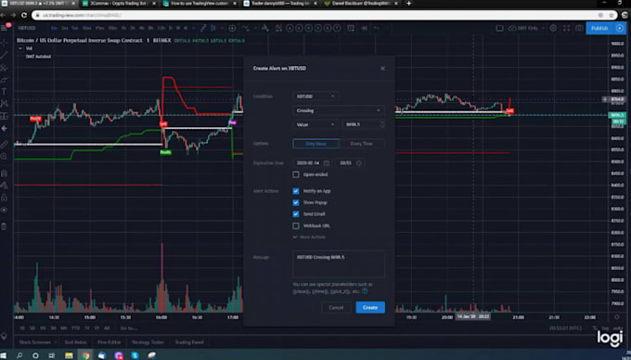631x360 pixels.
Task: Click the Cancel button in alert dialog
Action: pyautogui.click(x=336, y=308)
